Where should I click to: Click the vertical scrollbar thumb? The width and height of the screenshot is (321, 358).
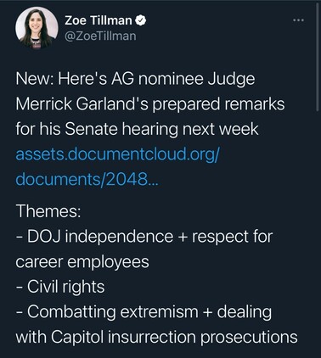point(318,59)
